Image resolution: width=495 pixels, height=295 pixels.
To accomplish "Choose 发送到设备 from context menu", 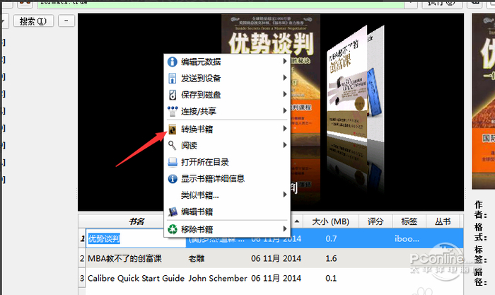I will pos(227,79).
